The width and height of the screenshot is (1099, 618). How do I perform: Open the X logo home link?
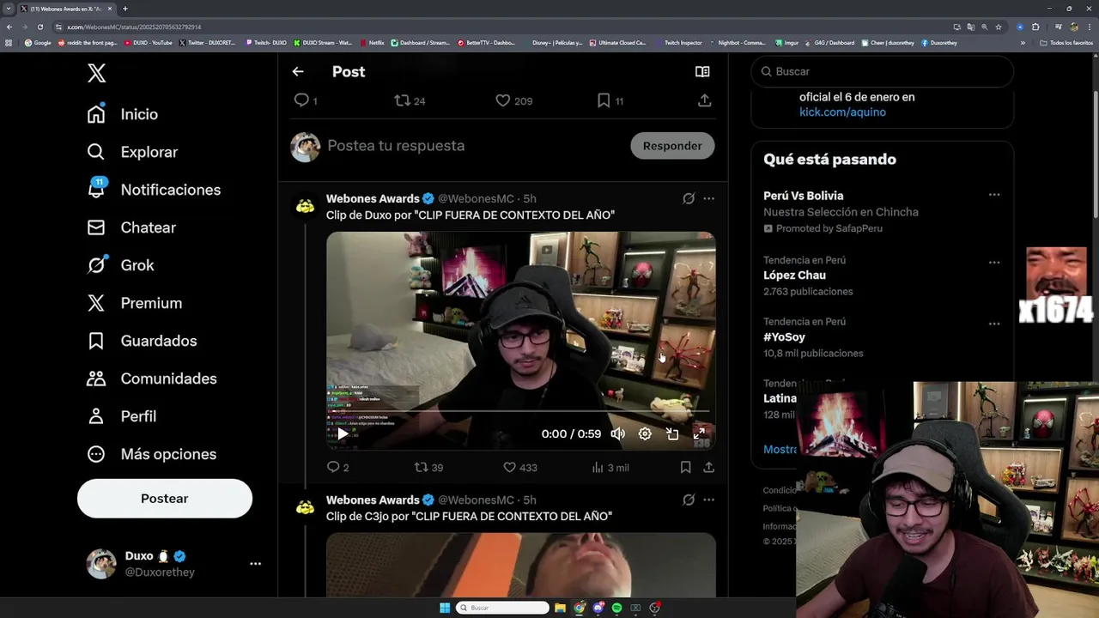[x=96, y=73]
